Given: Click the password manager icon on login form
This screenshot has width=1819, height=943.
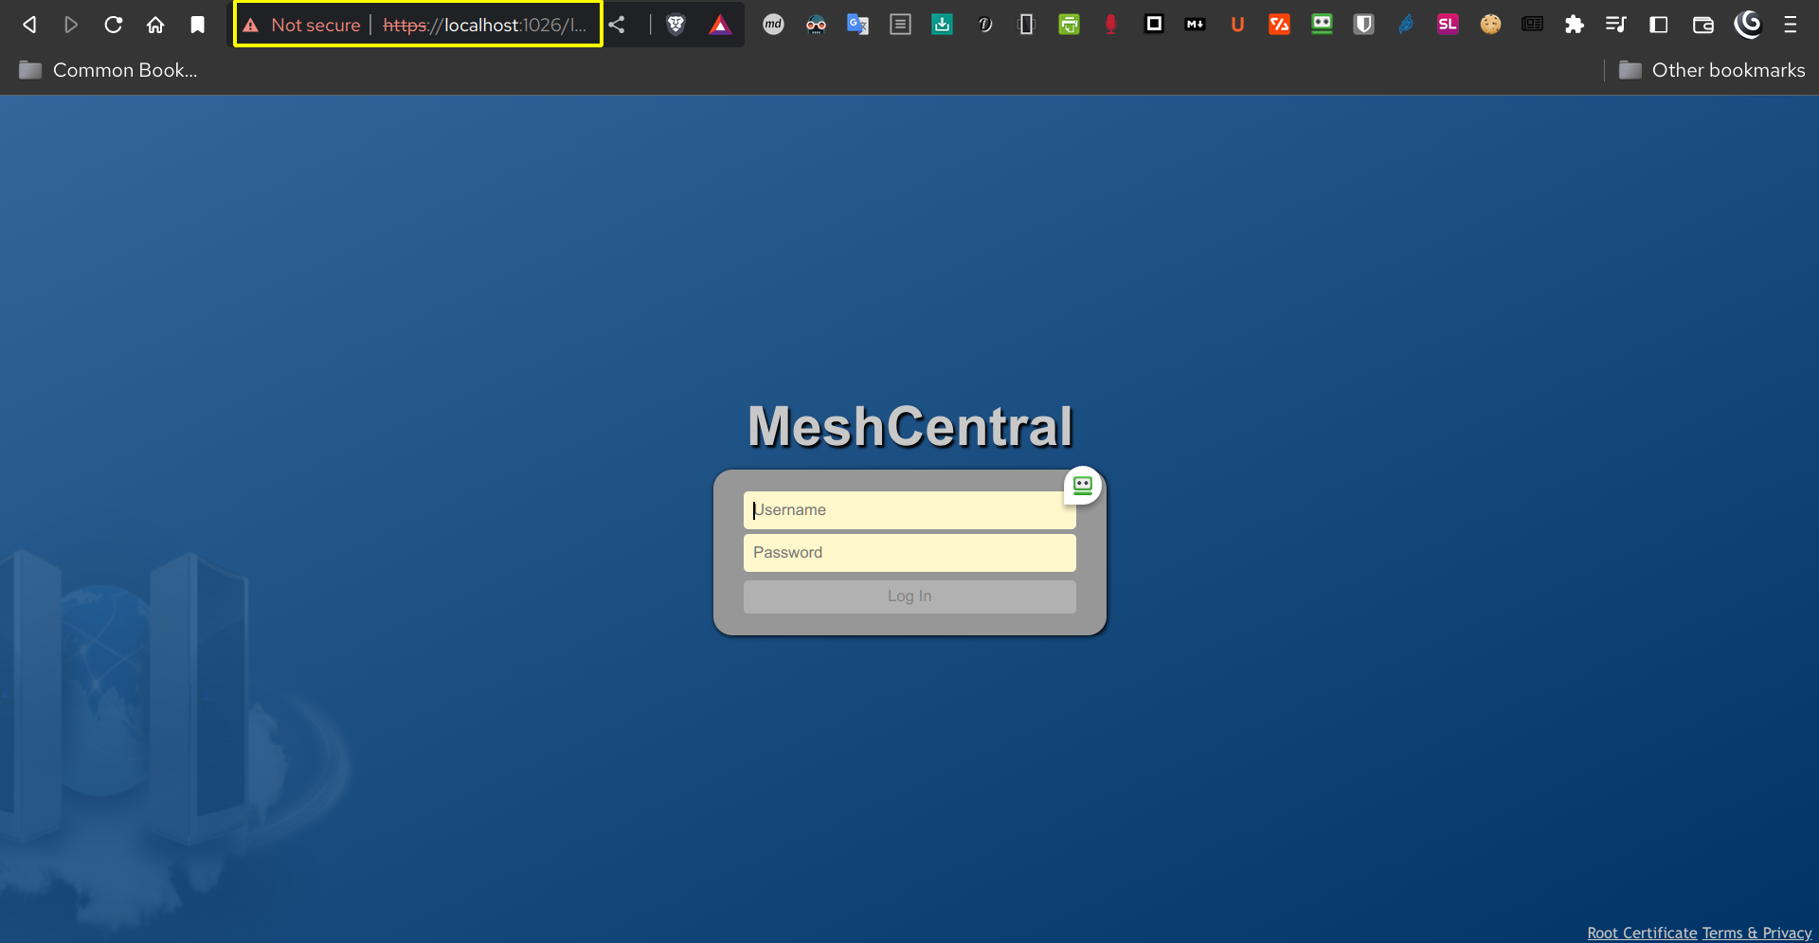Looking at the screenshot, I should 1083,486.
